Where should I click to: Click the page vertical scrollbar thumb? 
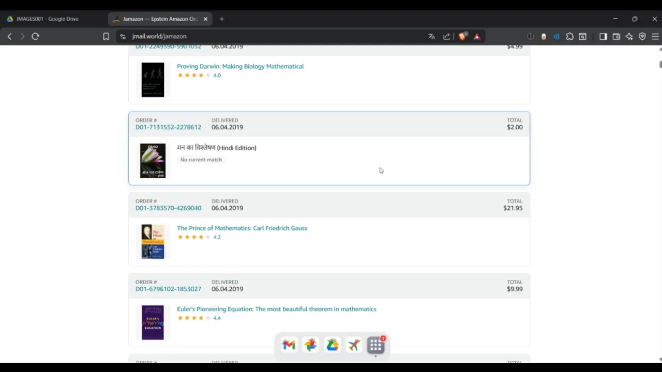[660, 64]
